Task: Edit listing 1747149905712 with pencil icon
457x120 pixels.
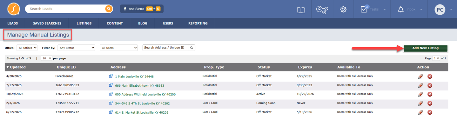Action: click(420, 112)
